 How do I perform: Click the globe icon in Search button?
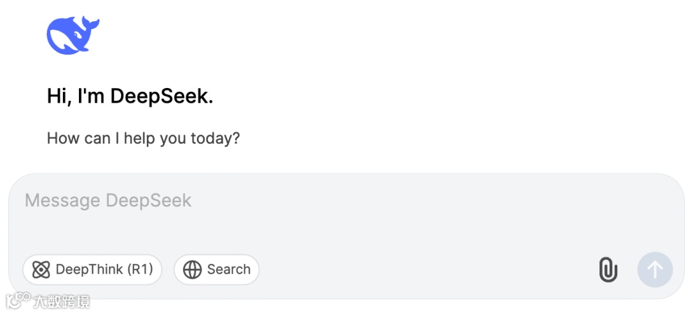pos(192,270)
